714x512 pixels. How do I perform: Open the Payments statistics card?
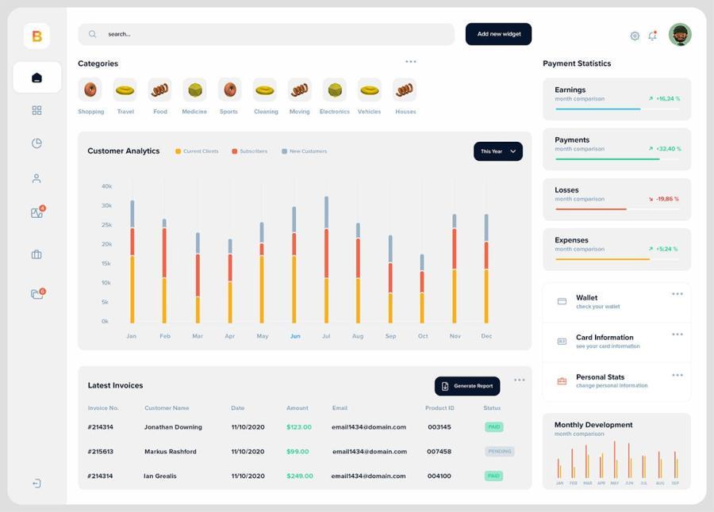coord(616,149)
